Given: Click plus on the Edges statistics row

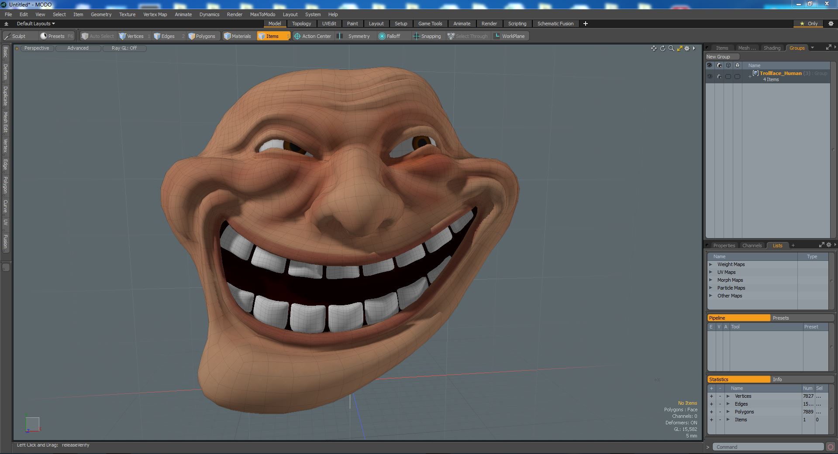Looking at the screenshot, I should [x=711, y=404].
